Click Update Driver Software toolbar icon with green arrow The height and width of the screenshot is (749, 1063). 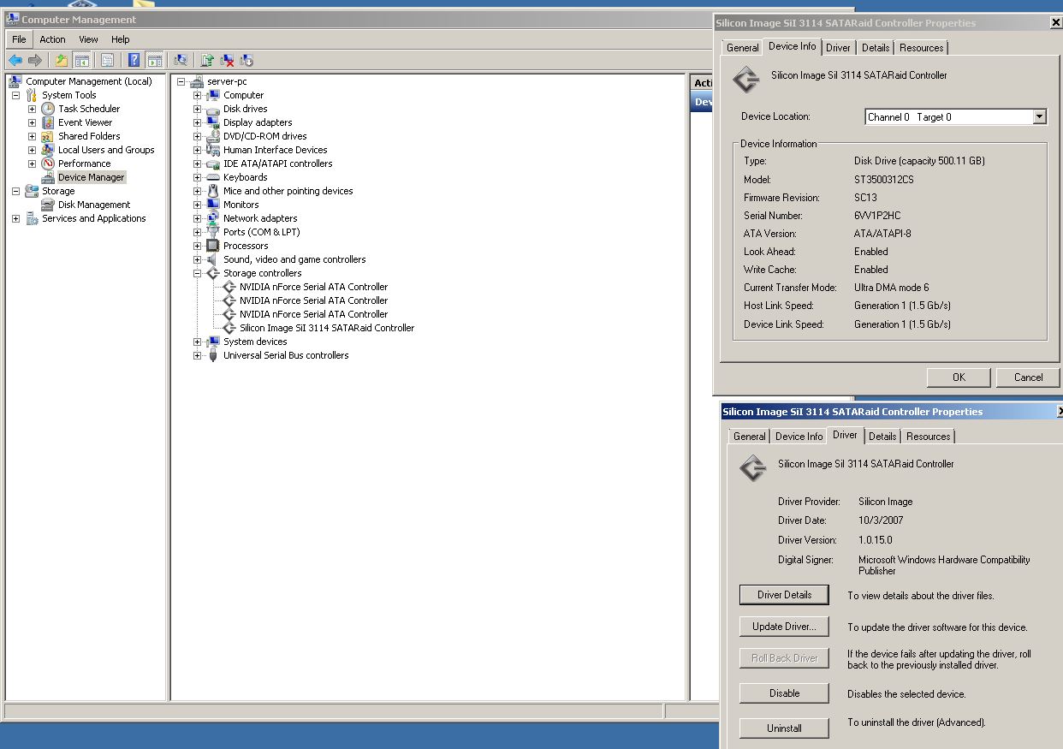click(x=207, y=60)
